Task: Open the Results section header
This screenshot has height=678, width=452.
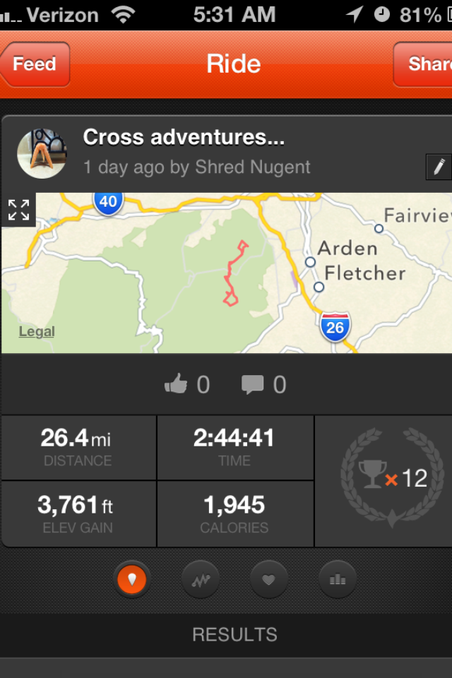Action: point(234,634)
